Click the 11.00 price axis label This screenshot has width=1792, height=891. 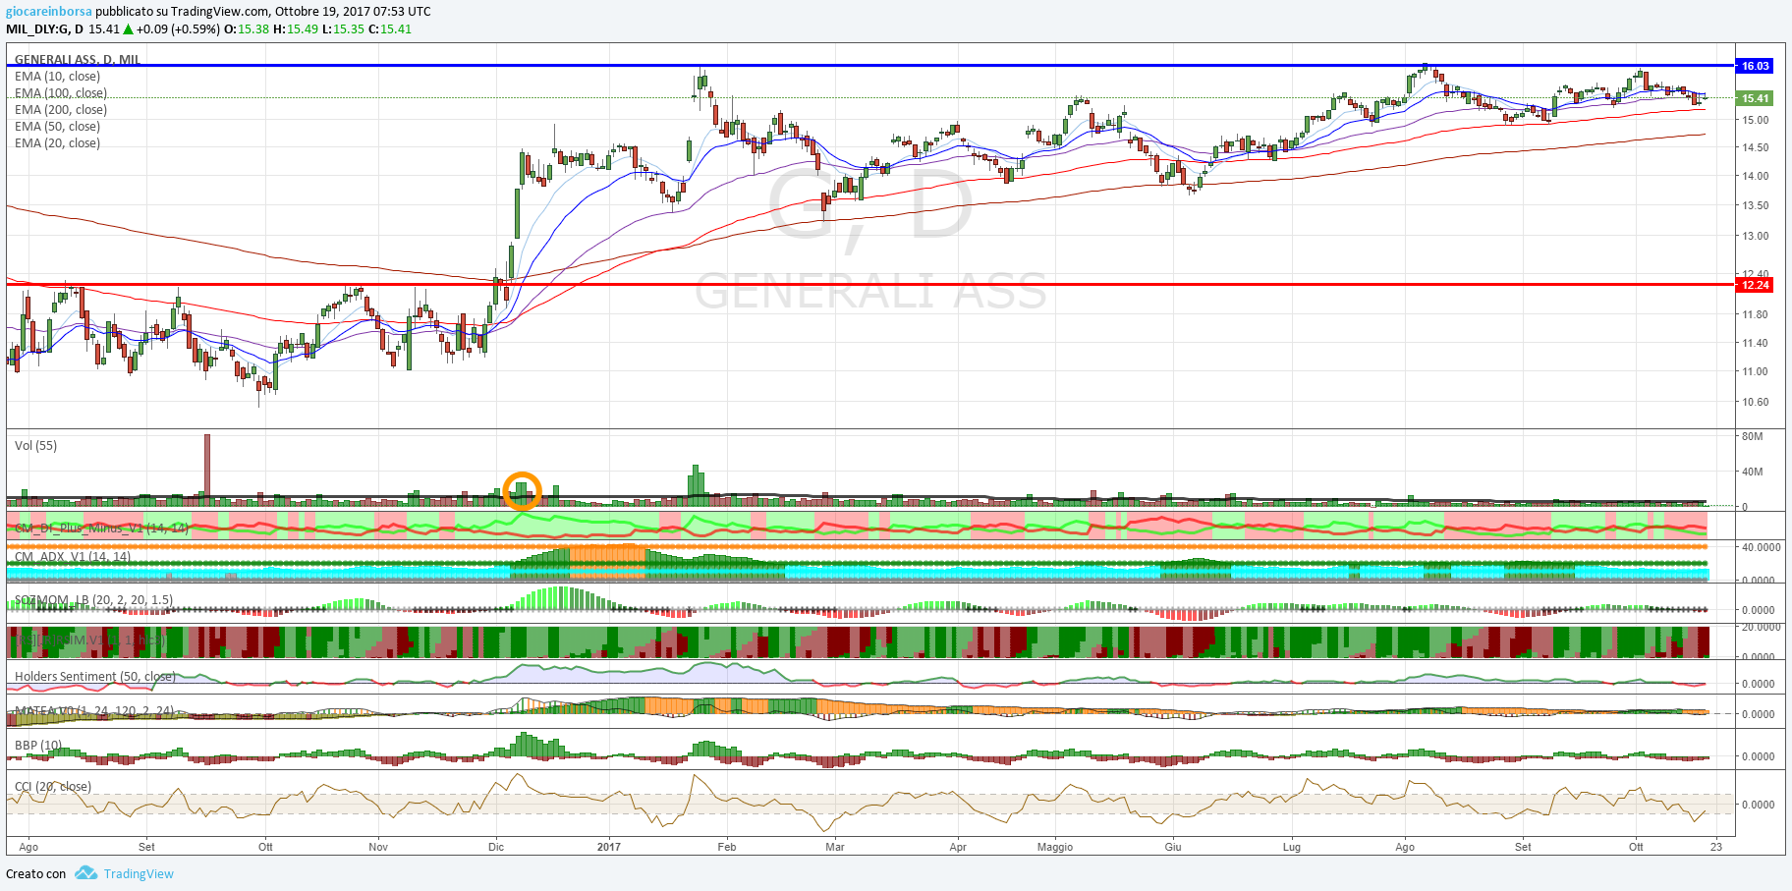click(x=1756, y=371)
